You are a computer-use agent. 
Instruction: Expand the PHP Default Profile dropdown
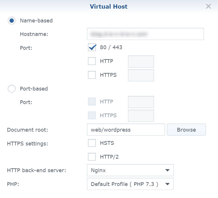(130, 184)
